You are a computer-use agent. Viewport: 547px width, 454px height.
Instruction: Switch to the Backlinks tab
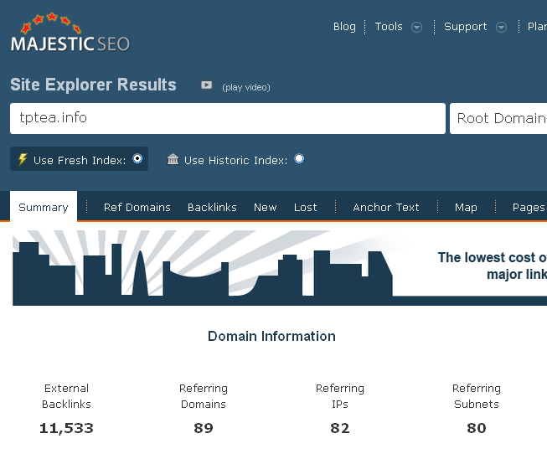tap(212, 208)
